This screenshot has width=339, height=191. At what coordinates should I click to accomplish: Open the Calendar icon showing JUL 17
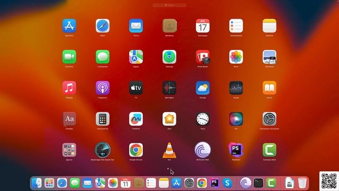202,26
